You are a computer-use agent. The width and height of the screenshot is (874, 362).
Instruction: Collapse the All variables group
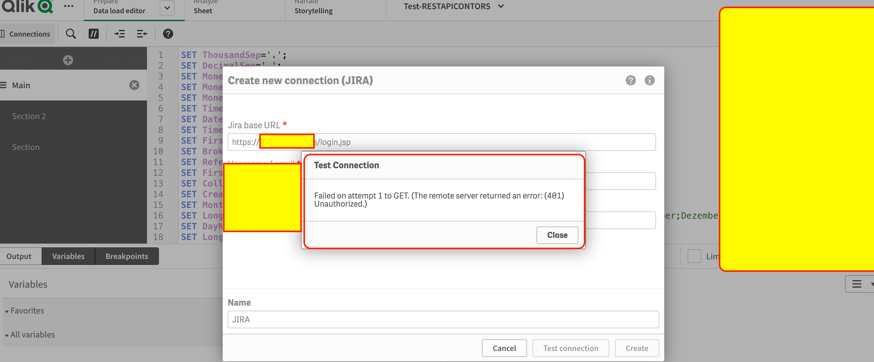point(7,335)
